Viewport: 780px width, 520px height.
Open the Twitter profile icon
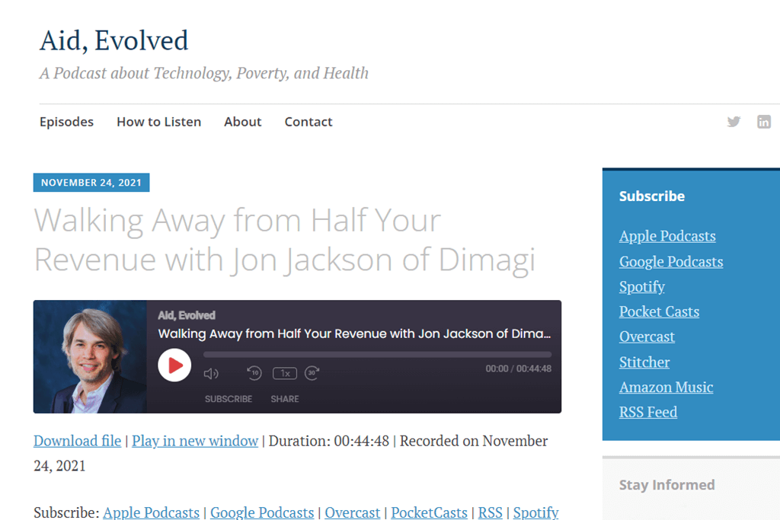[734, 122]
